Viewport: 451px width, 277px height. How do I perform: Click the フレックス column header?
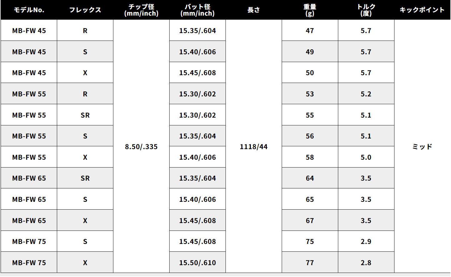85,10
